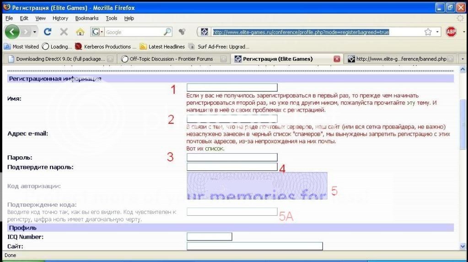
Task: Reload the page with the refresh icon
Action: (x=47, y=32)
